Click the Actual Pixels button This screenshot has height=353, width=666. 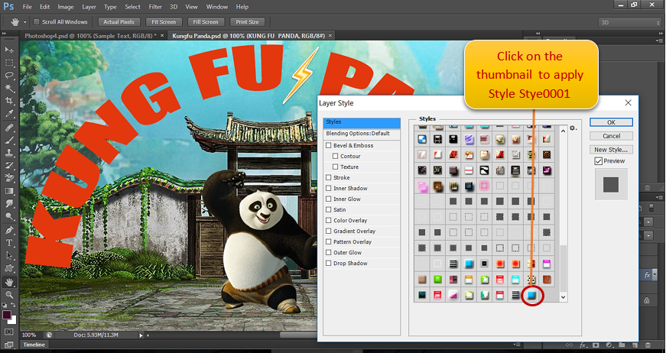pyautogui.click(x=119, y=22)
